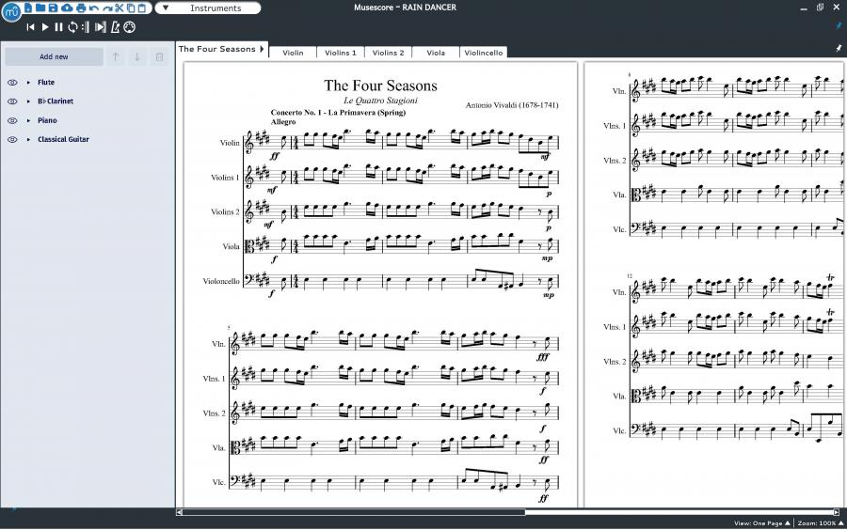Image resolution: width=847 pixels, height=530 pixels.
Task: Rewind playback to start
Action: [30, 27]
